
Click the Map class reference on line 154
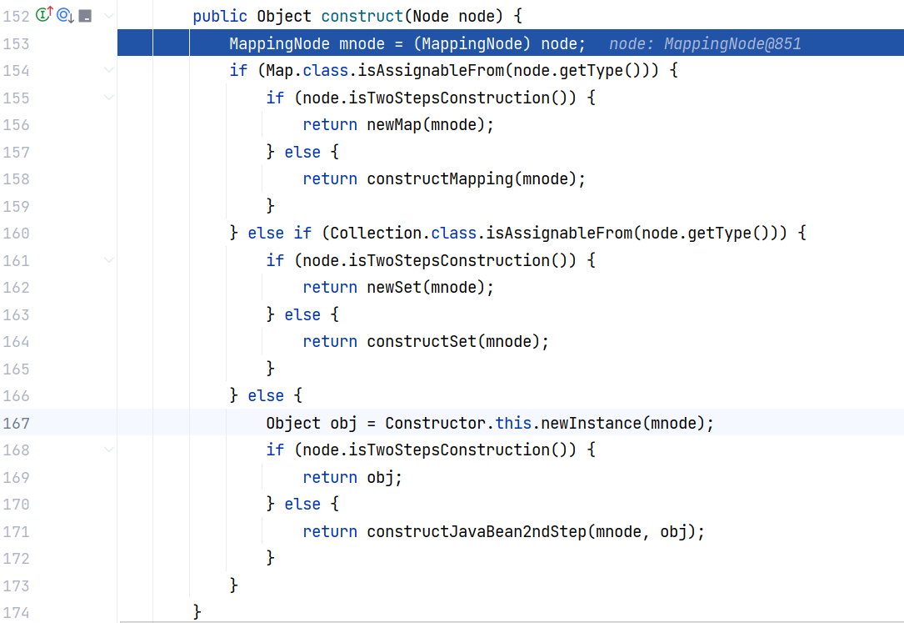(x=279, y=70)
